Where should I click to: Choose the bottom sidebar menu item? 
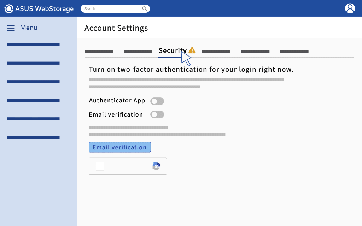[33, 137]
